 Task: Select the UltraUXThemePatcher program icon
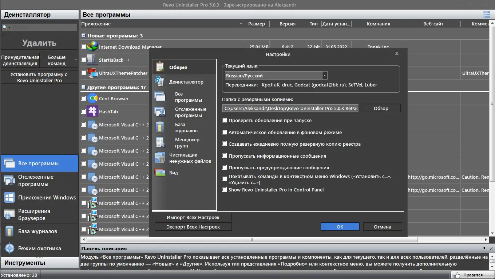click(x=92, y=73)
